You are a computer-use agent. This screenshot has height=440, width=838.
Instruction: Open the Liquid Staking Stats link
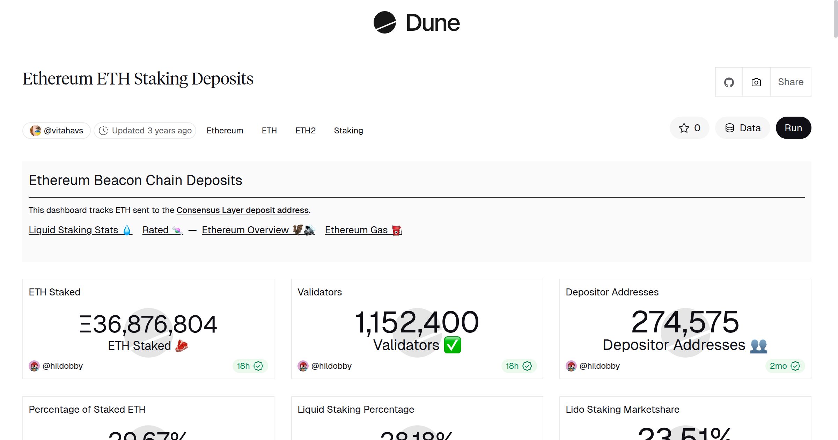(x=74, y=230)
